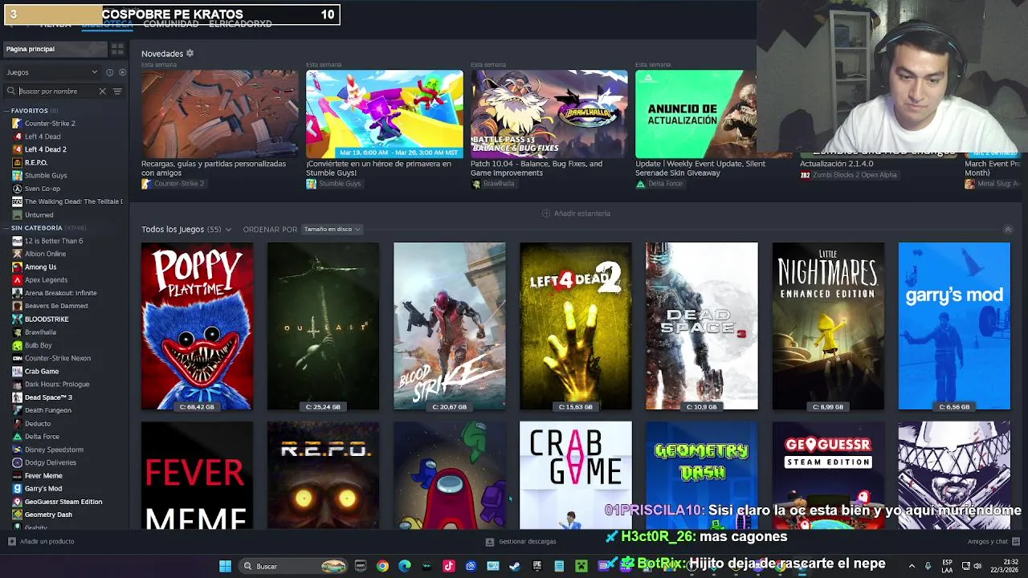Screen dimensions: 1028x578
Task: Open Página principal in the sidebar
Action: 54,49
